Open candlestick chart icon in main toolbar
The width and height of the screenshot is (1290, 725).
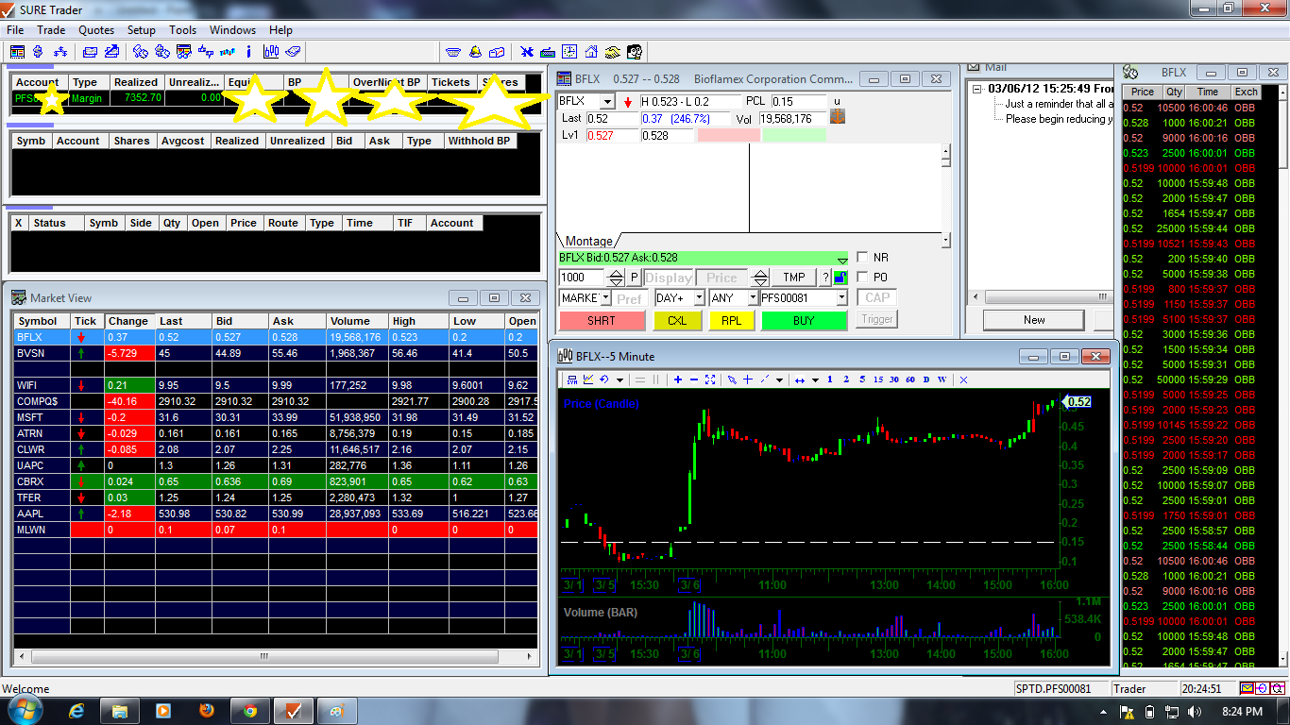pyautogui.click(x=271, y=52)
